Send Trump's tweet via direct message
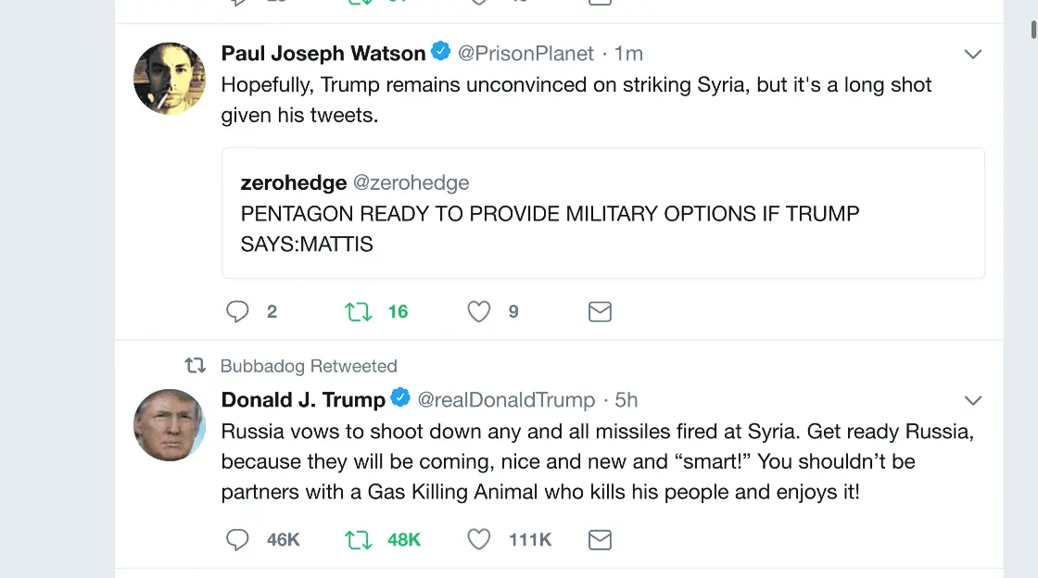1038x578 pixels. click(600, 540)
